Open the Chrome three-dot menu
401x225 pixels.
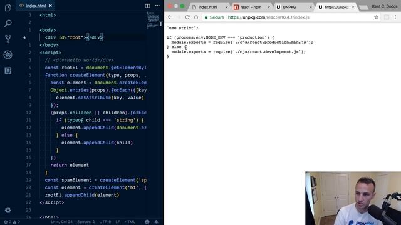pos(395,17)
